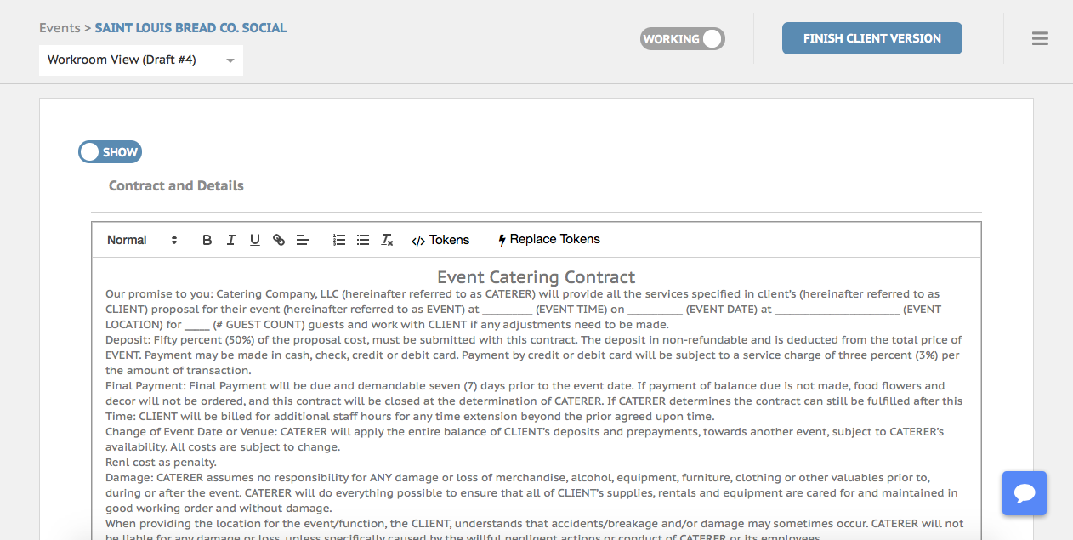Open the Saint Louis Bread Co. Social link
1073x540 pixels.
[190, 28]
